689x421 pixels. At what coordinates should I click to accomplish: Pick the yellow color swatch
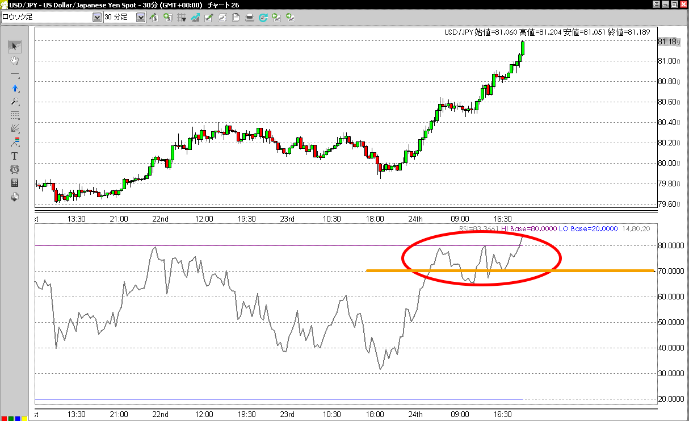pos(24,419)
